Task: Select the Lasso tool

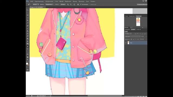Action: coord(28,15)
